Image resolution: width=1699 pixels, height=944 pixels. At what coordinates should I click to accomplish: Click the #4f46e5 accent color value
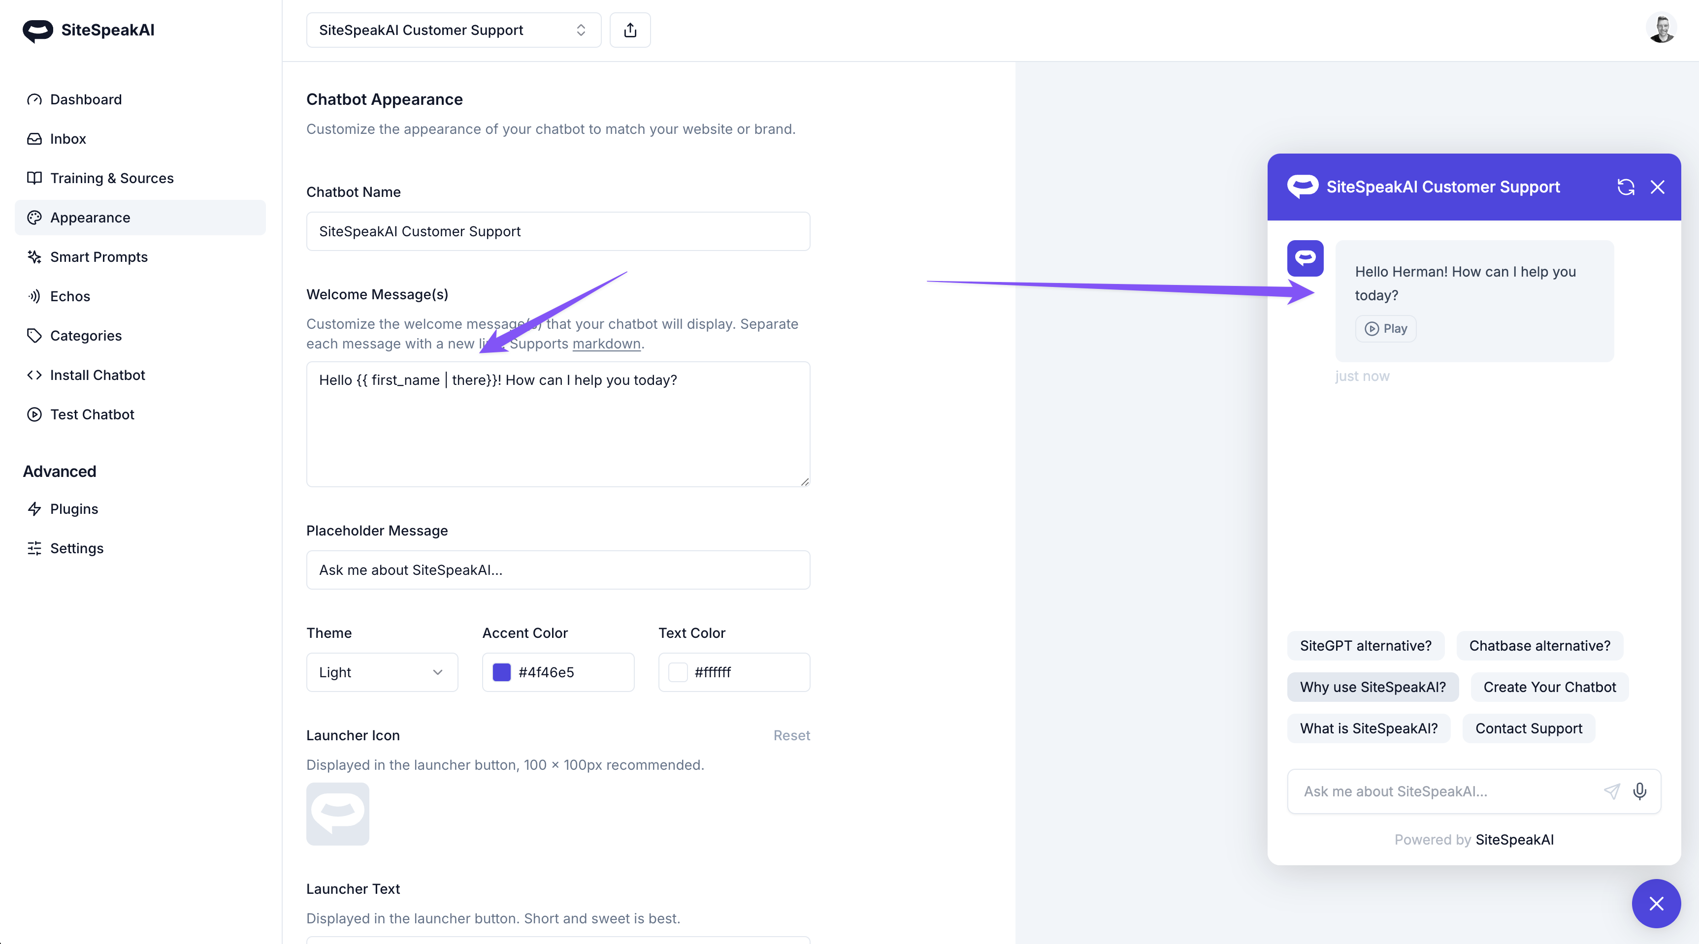coord(546,672)
